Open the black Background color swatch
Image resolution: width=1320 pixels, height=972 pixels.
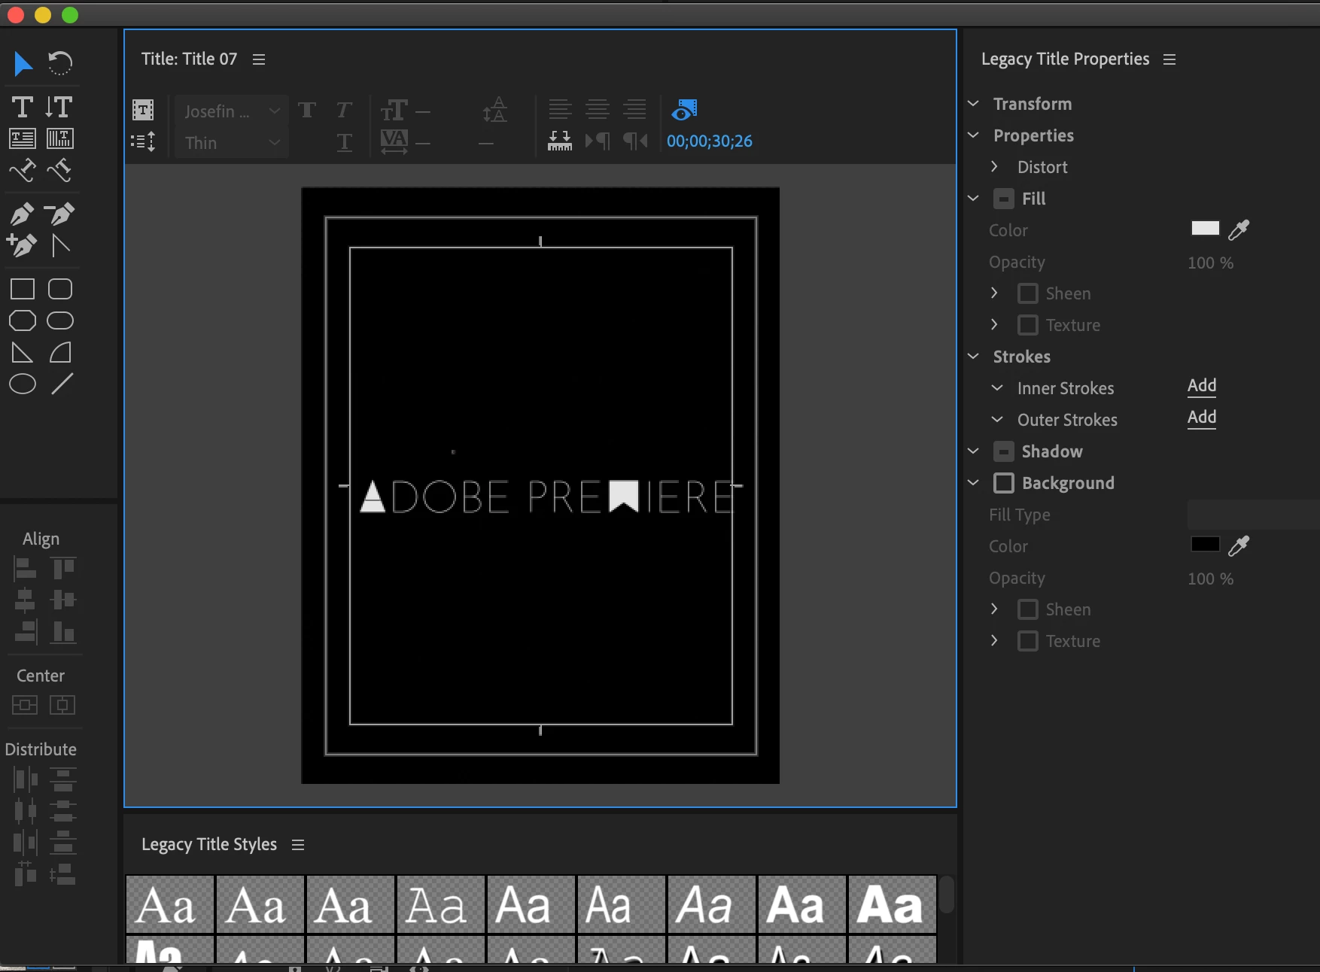(1205, 544)
